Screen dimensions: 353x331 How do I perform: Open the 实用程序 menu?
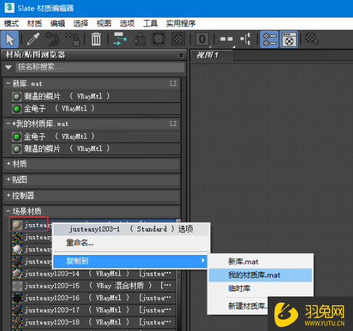click(x=181, y=24)
